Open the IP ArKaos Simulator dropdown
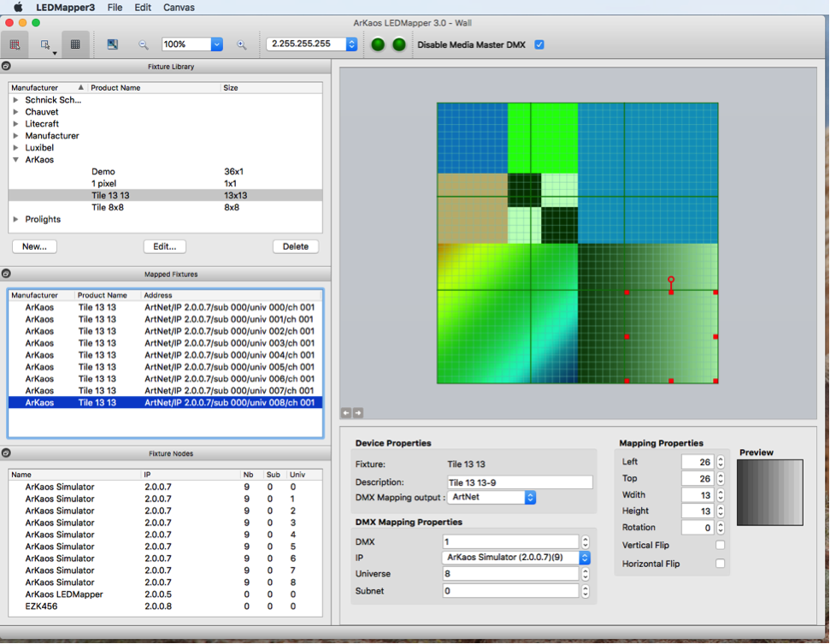 click(585, 558)
